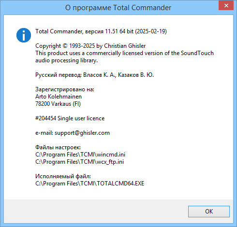Click the #204454 Single user licence text
Viewport: 237px width, 227px height.
70,118
